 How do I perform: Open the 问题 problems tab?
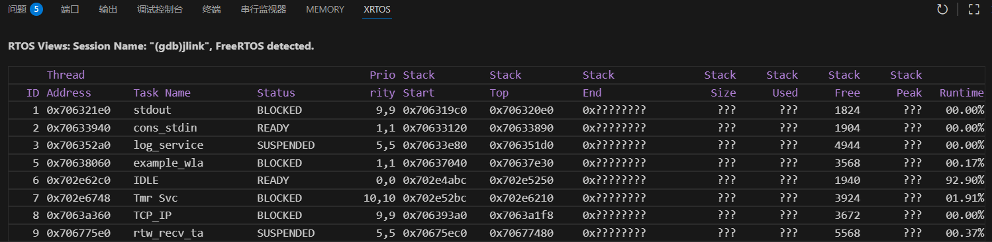[17, 9]
